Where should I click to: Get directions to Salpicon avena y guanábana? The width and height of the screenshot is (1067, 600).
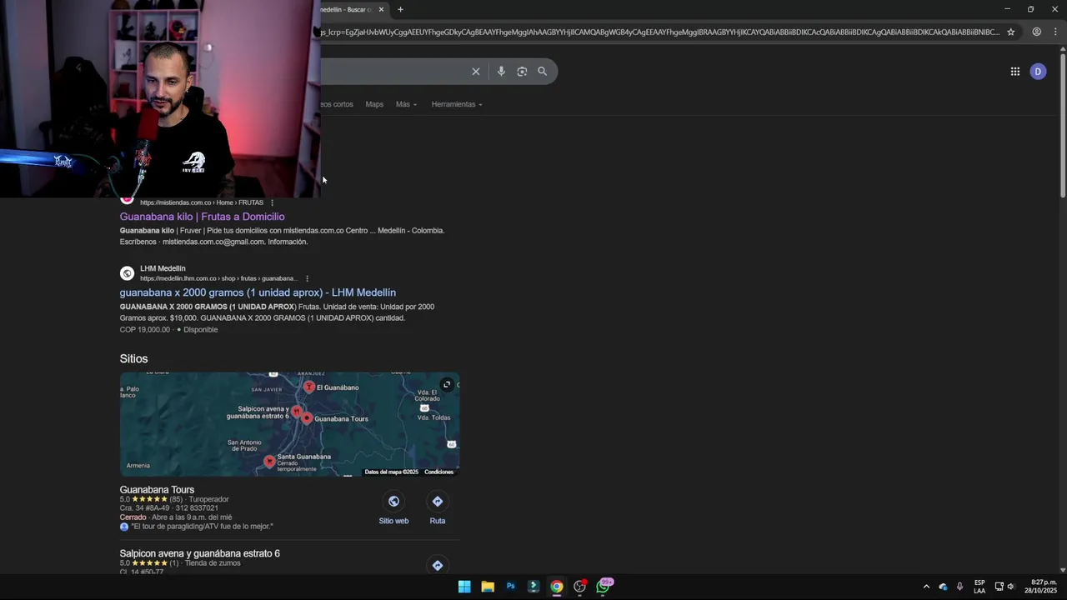[x=438, y=566]
